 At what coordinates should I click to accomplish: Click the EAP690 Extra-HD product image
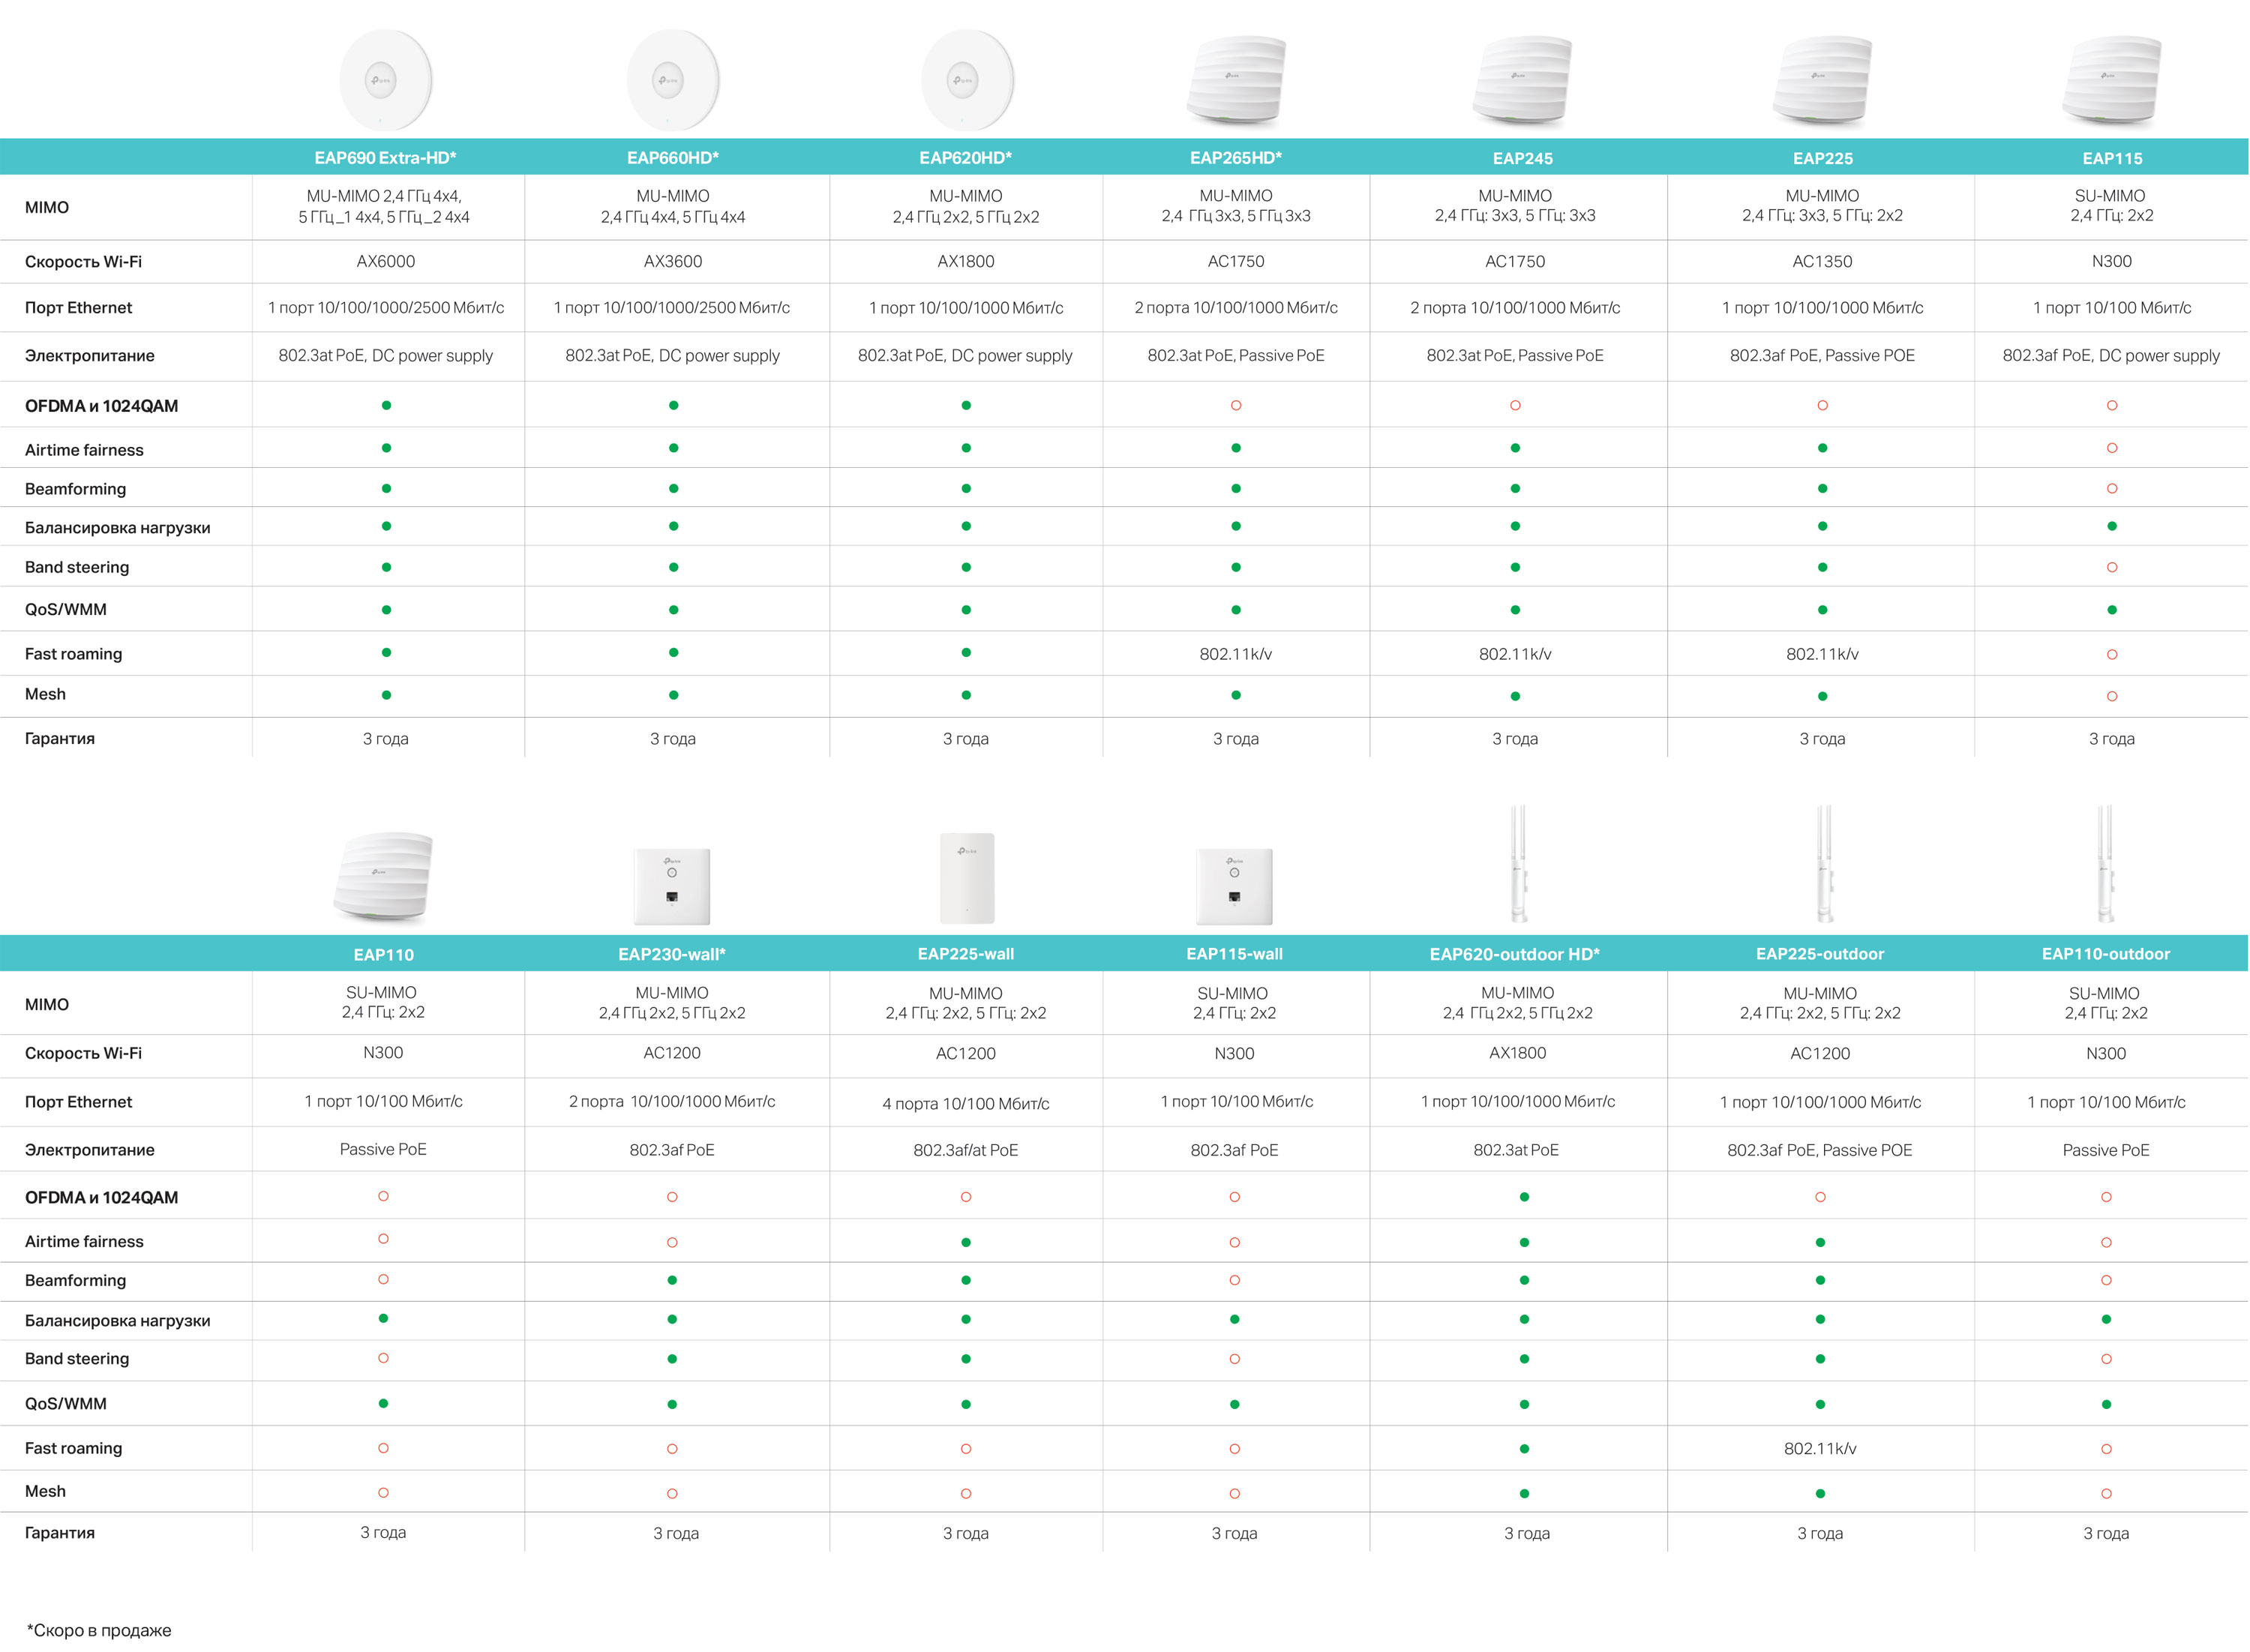pos(385,80)
